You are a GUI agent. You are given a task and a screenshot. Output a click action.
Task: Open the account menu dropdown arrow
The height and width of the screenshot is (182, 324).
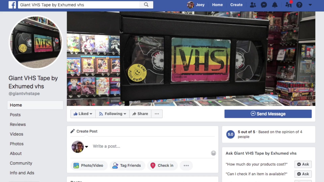point(310,5)
